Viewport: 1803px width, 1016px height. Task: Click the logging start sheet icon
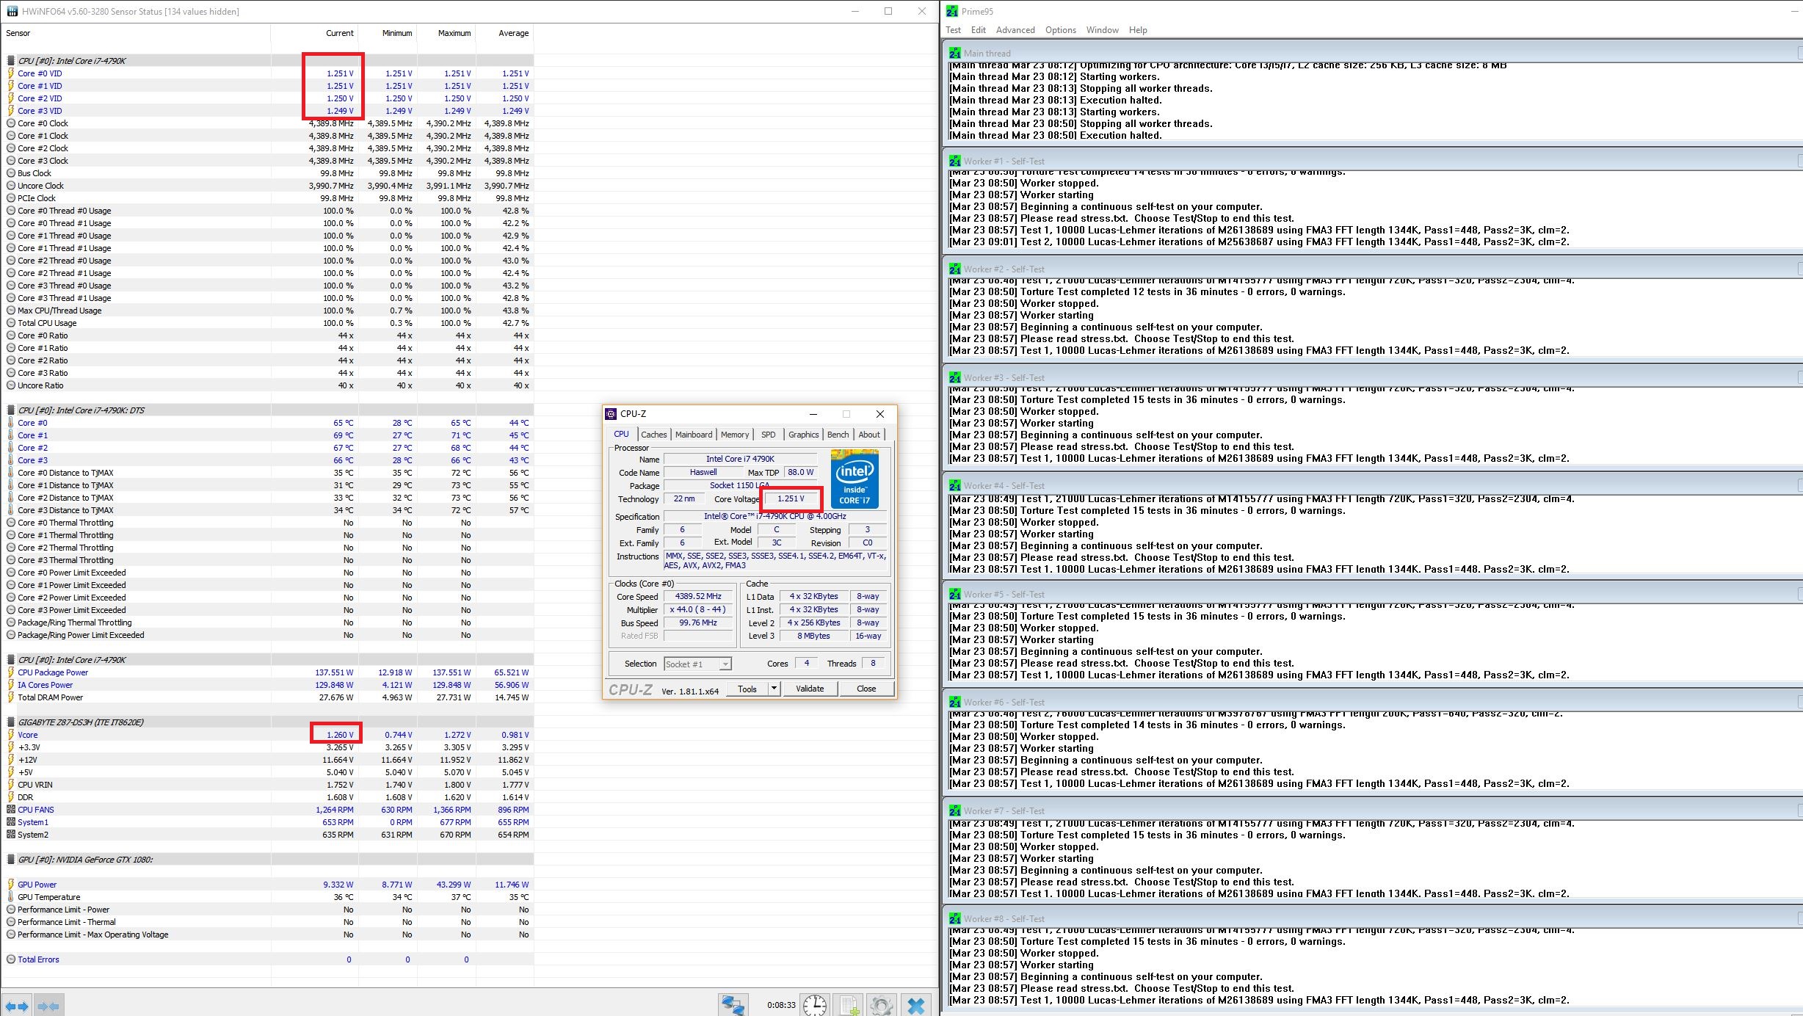click(x=849, y=1005)
